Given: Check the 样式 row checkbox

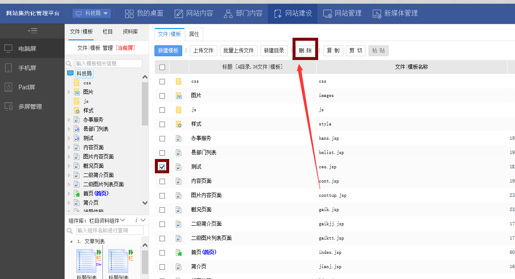Looking at the screenshot, I should pos(162,124).
